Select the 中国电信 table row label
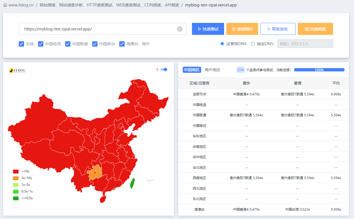Image resolution: width=354 pixels, height=219 pixels. 199,105
